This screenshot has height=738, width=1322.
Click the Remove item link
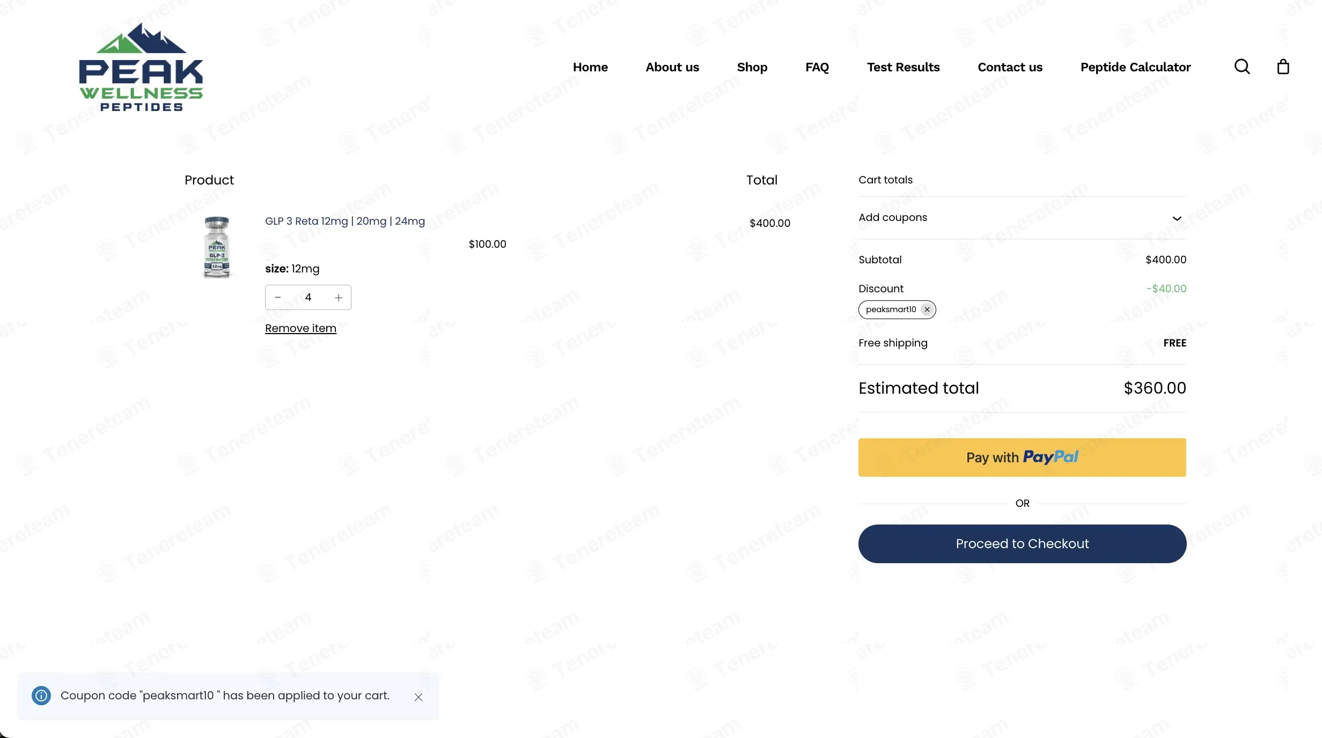click(300, 328)
